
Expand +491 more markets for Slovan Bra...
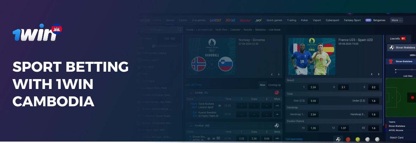tap(277, 138)
